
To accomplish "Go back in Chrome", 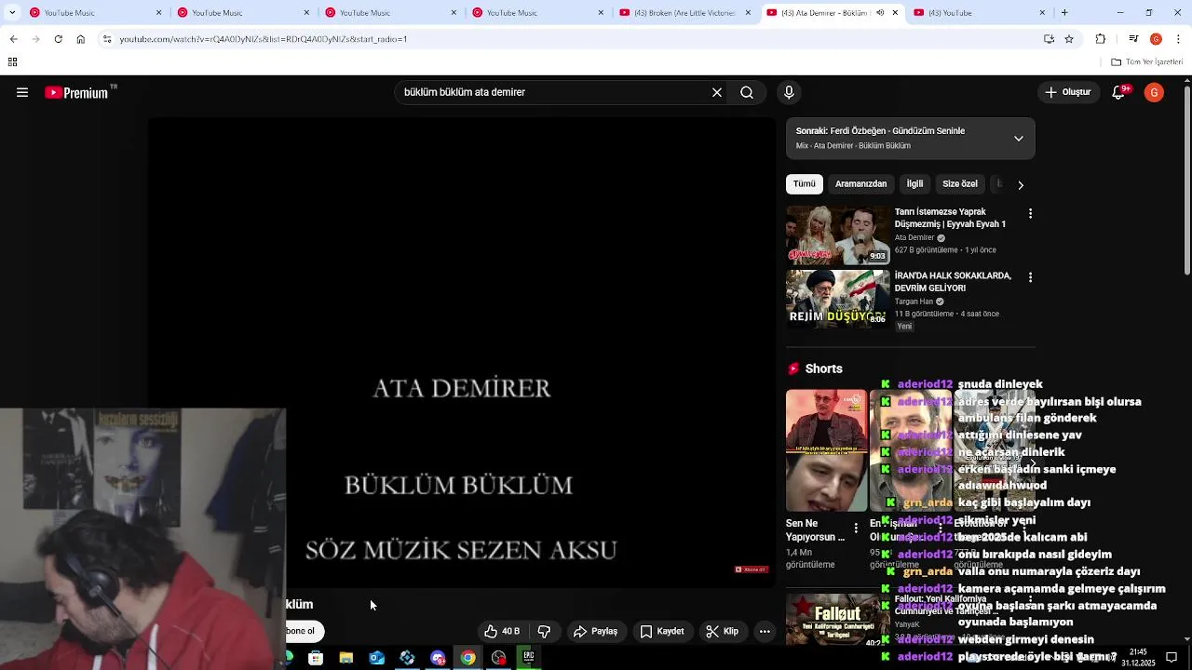I will point(13,39).
